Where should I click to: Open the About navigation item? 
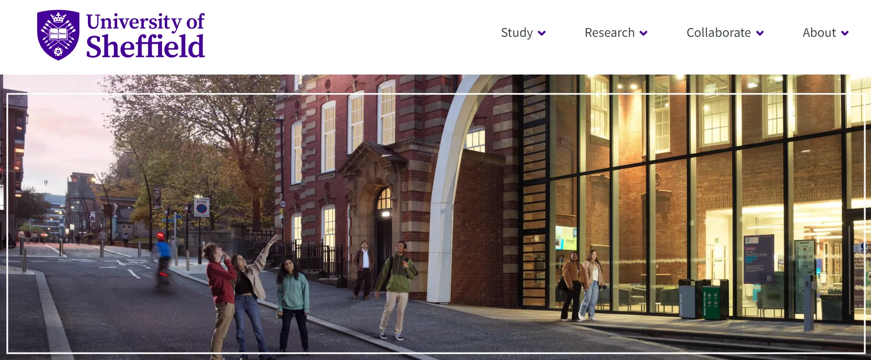(819, 33)
